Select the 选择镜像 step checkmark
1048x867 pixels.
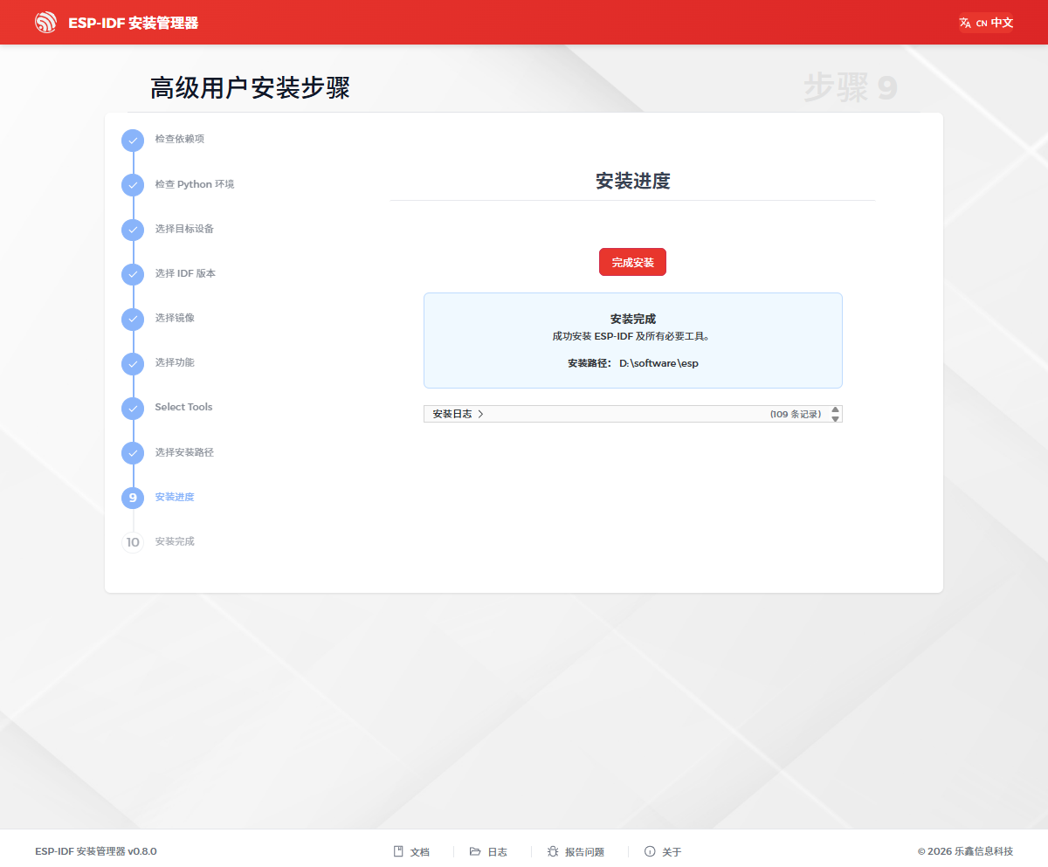[x=133, y=319]
